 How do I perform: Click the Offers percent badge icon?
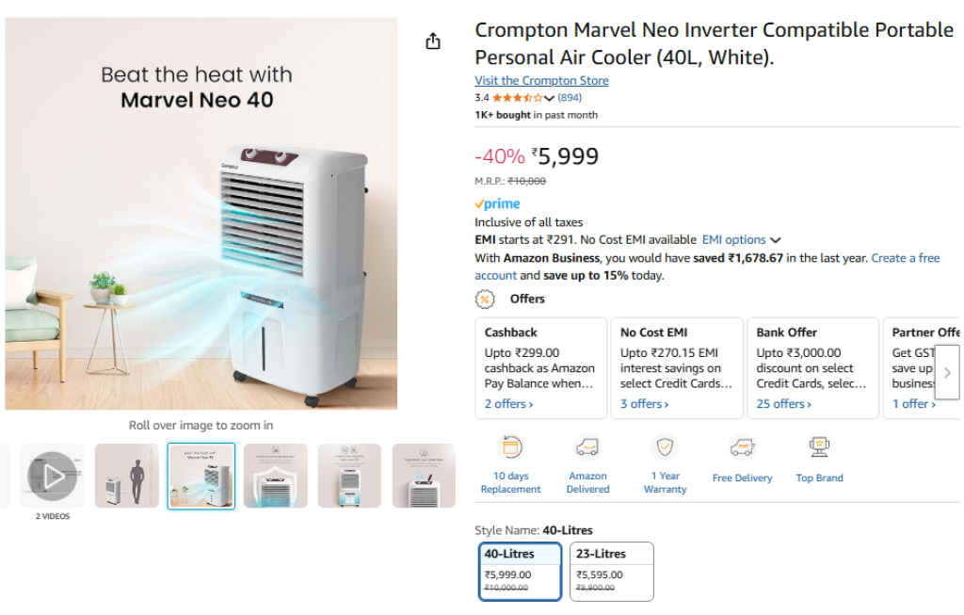(484, 299)
